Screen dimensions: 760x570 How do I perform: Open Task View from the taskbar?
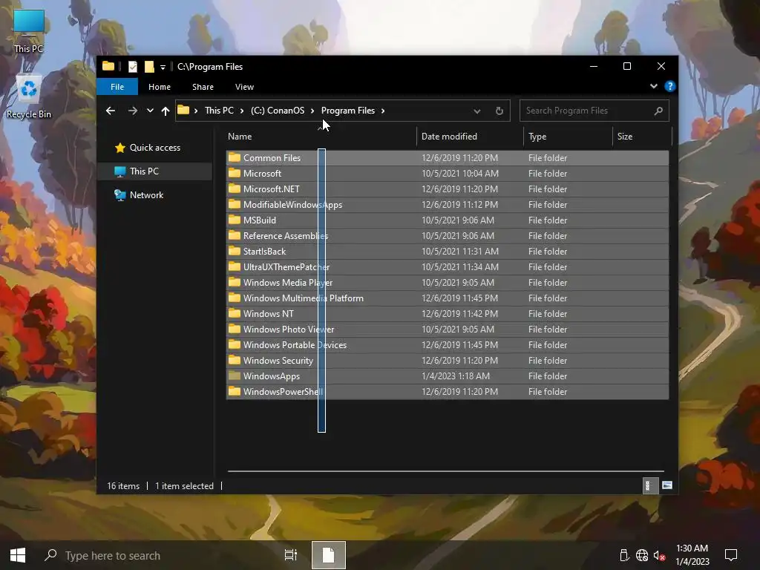[x=291, y=555]
